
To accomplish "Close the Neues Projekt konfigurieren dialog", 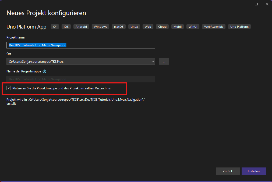I will click(266, 4).
